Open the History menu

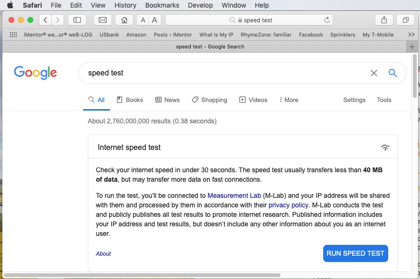[125, 5]
